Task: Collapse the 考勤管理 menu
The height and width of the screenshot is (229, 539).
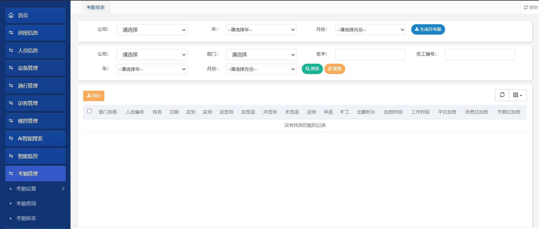Action: (x=35, y=174)
